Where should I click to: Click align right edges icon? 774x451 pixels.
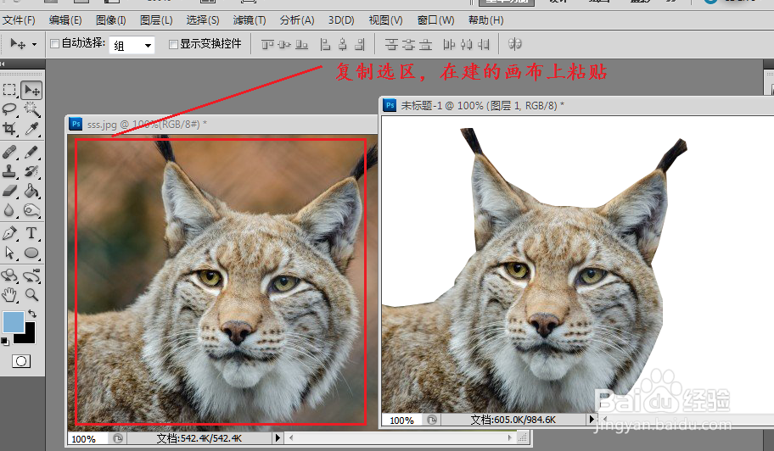360,44
